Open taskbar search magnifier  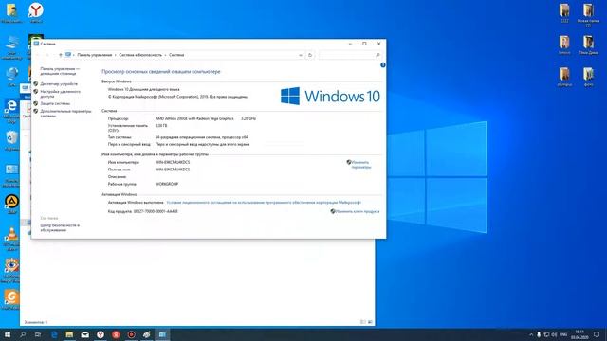[x=23, y=334]
